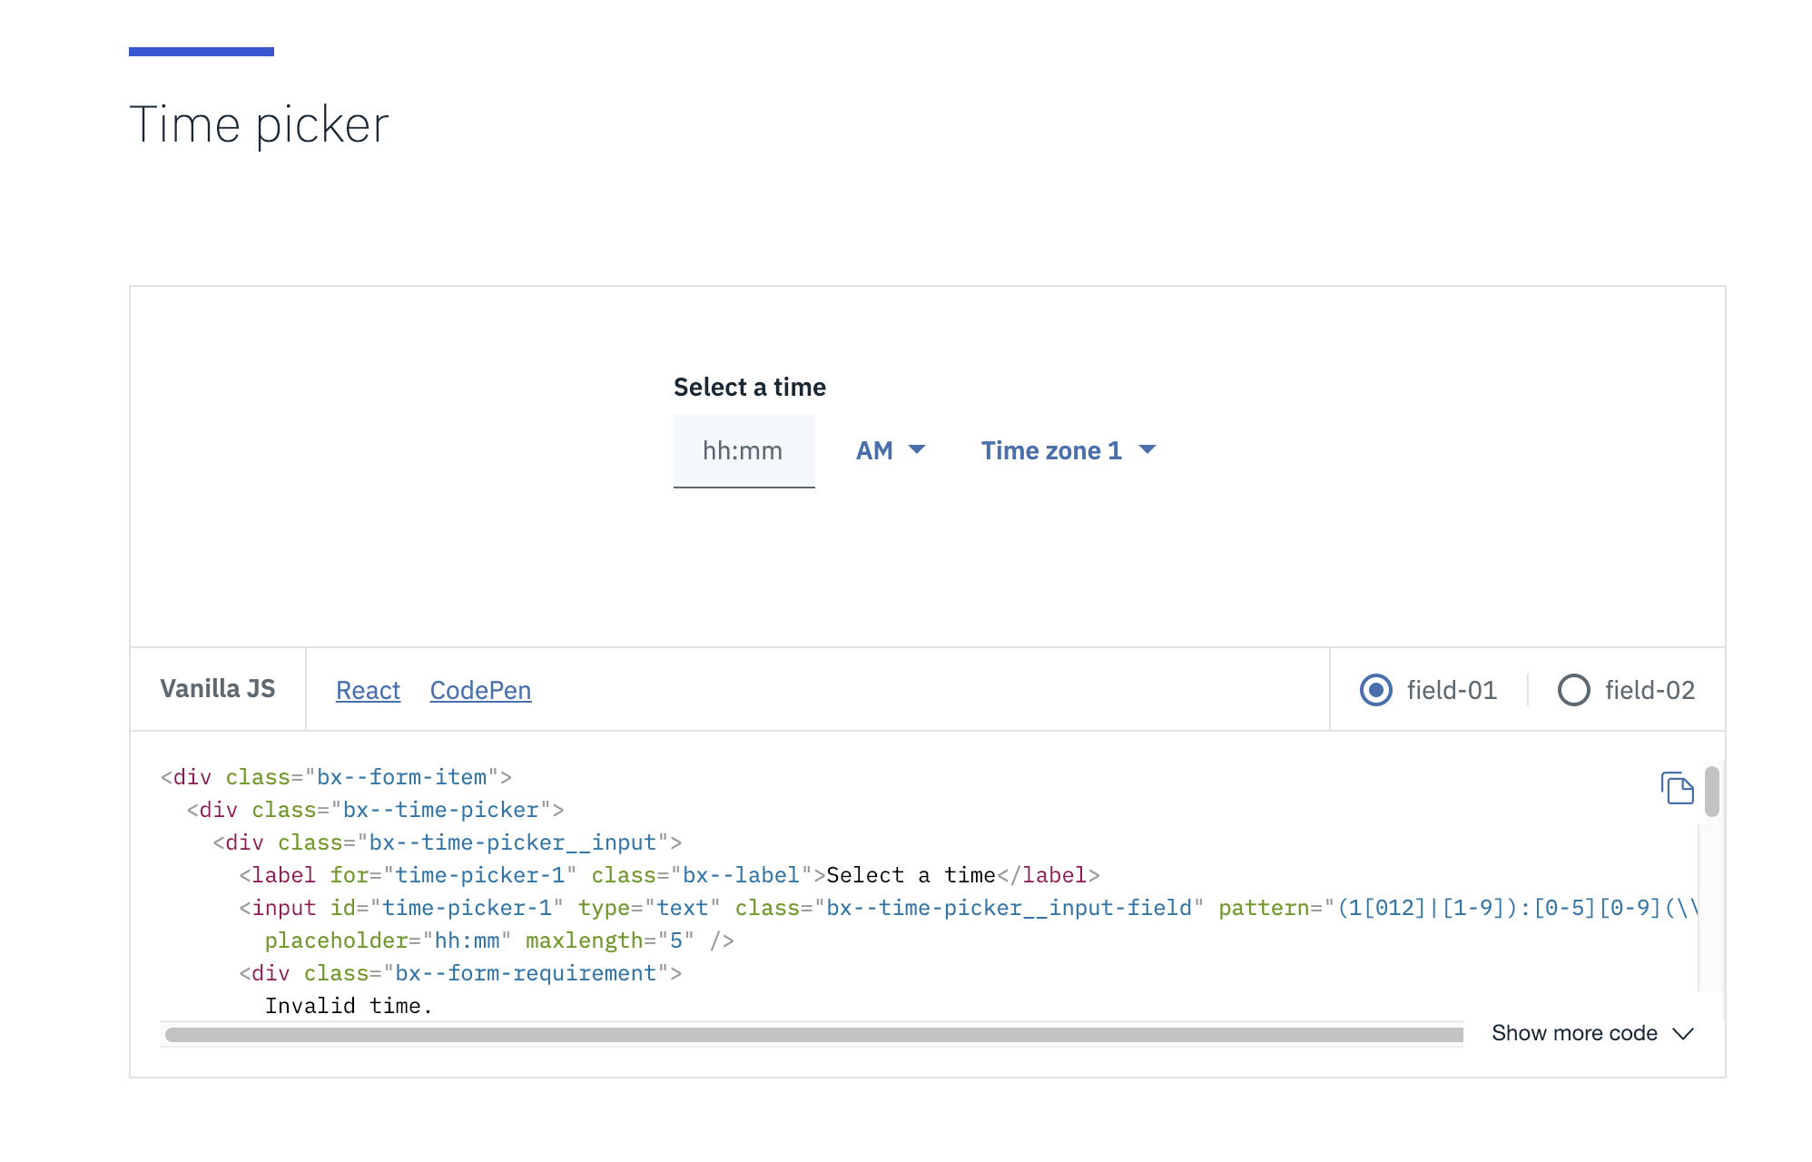
Task: Click the Invalid time requirement text
Action: (x=348, y=1005)
